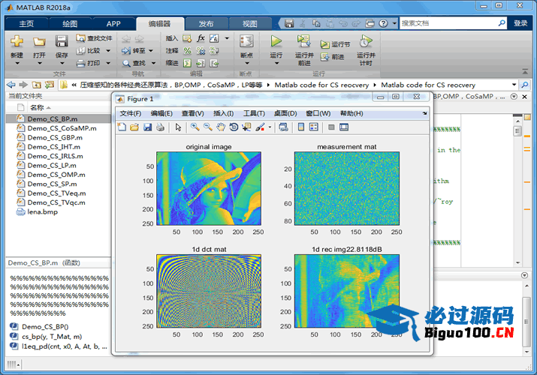Screen dimensions: 537x375
Task: Click the 1d dct mat subplot
Action: pos(209,291)
